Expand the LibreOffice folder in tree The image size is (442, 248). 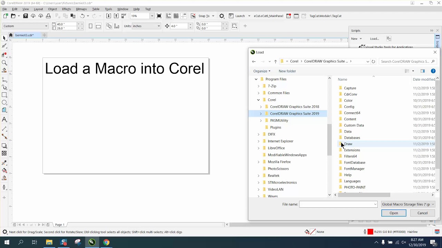click(258, 148)
